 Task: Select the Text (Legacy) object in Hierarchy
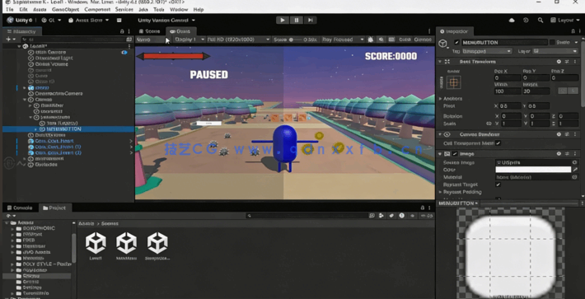pyautogui.click(x=61, y=123)
